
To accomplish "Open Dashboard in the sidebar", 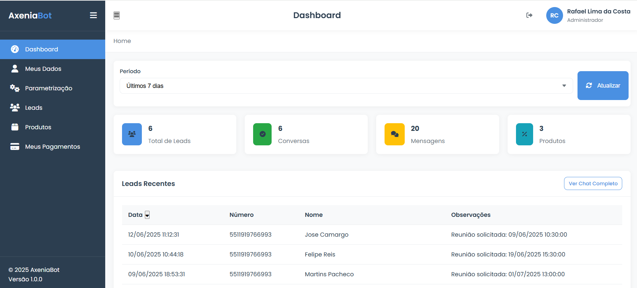I will point(52,49).
